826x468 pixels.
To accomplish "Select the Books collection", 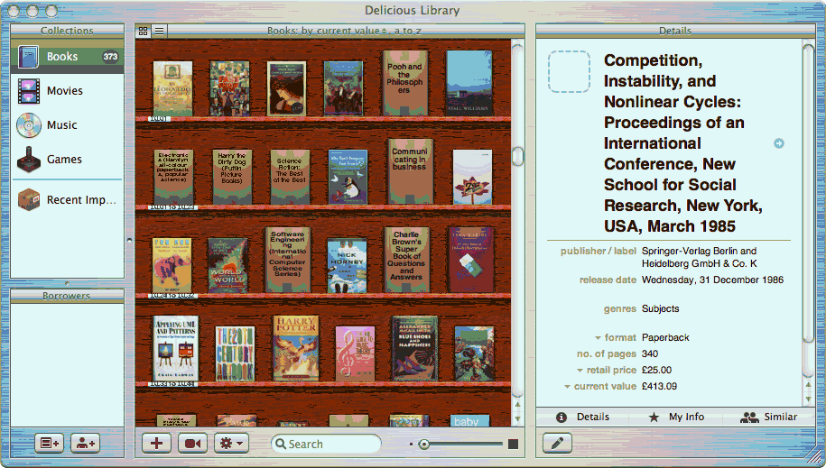I will [x=68, y=57].
